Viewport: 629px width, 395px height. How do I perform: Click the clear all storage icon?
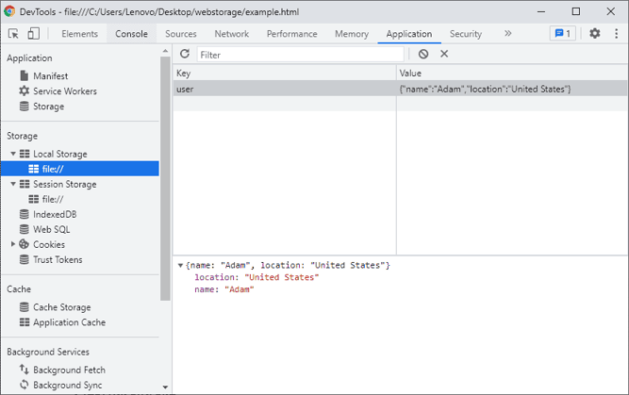tap(423, 55)
